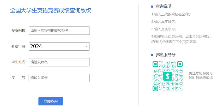Click the 学号 student number input field

click(59, 78)
